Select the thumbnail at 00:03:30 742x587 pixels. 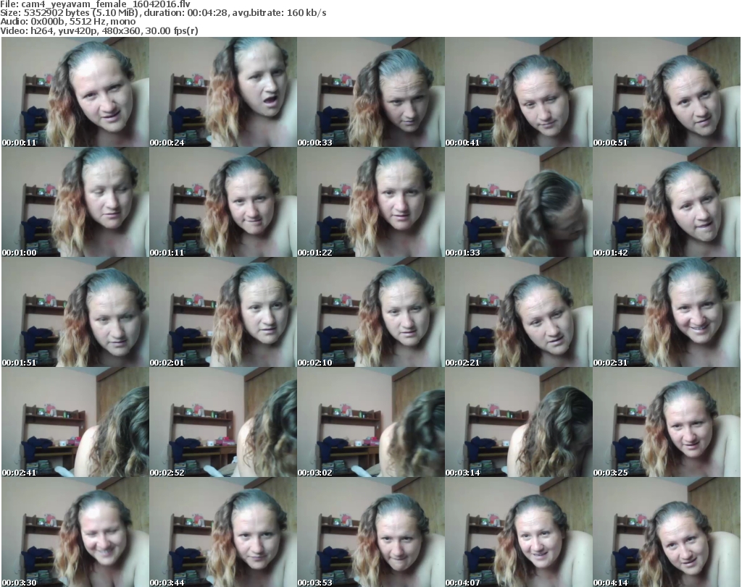[75, 532]
